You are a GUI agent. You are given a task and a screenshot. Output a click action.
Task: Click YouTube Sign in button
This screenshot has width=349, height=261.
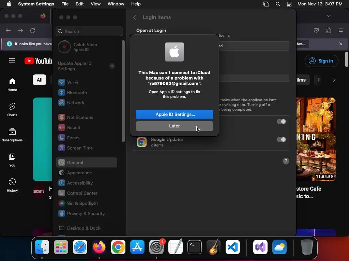pyautogui.click(x=321, y=61)
